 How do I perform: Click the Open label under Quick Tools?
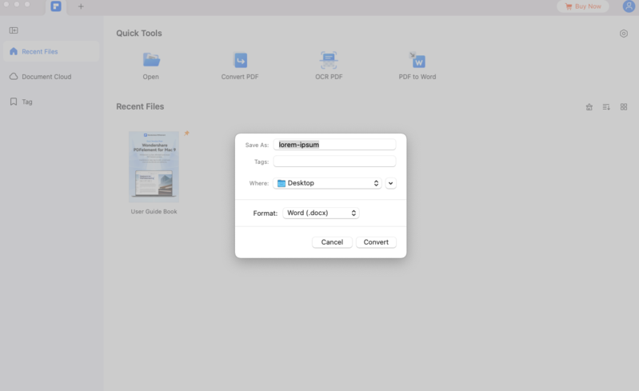point(151,77)
